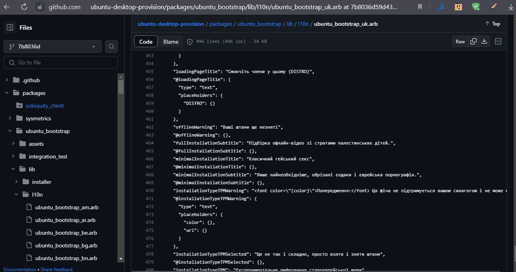Open the 7b8036d branch selector dropdown
The image size is (516, 272).
(x=52, y=46)
